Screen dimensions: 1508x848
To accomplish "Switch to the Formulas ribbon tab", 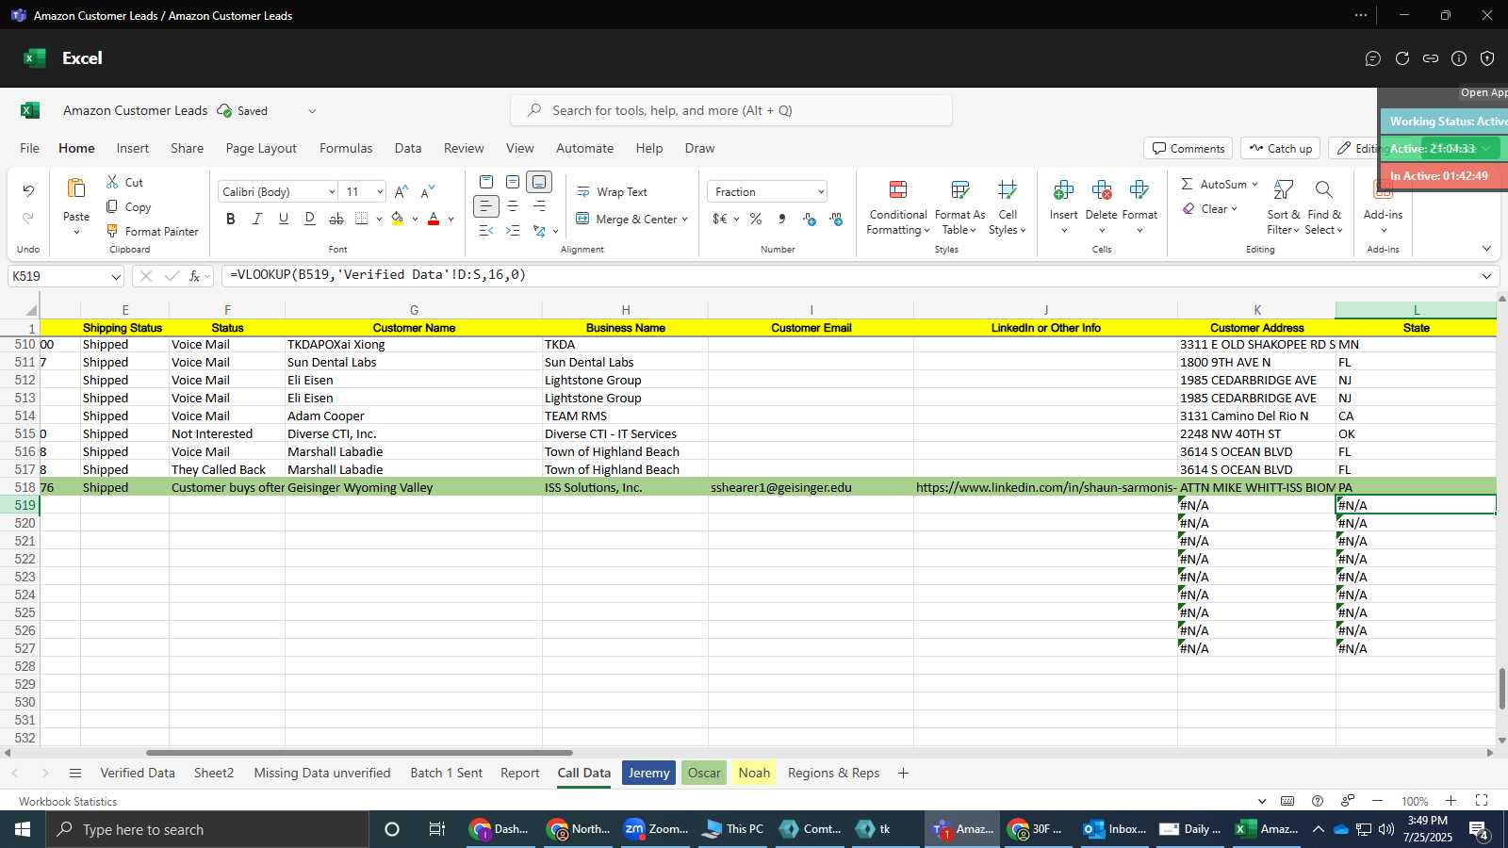I will (346, 148).
